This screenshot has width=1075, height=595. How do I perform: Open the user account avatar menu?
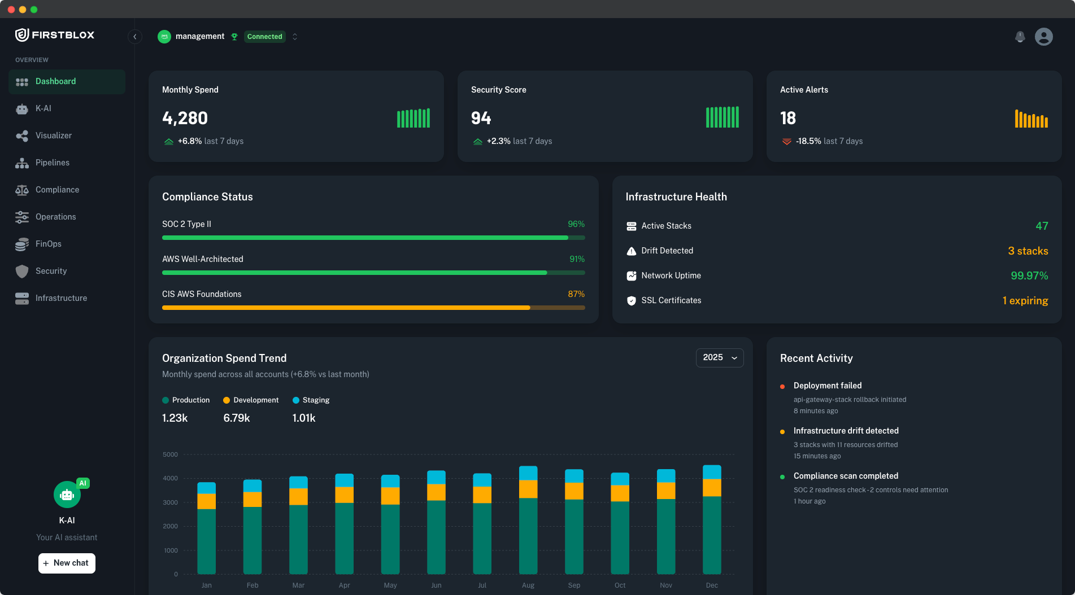pos(1044,36)
